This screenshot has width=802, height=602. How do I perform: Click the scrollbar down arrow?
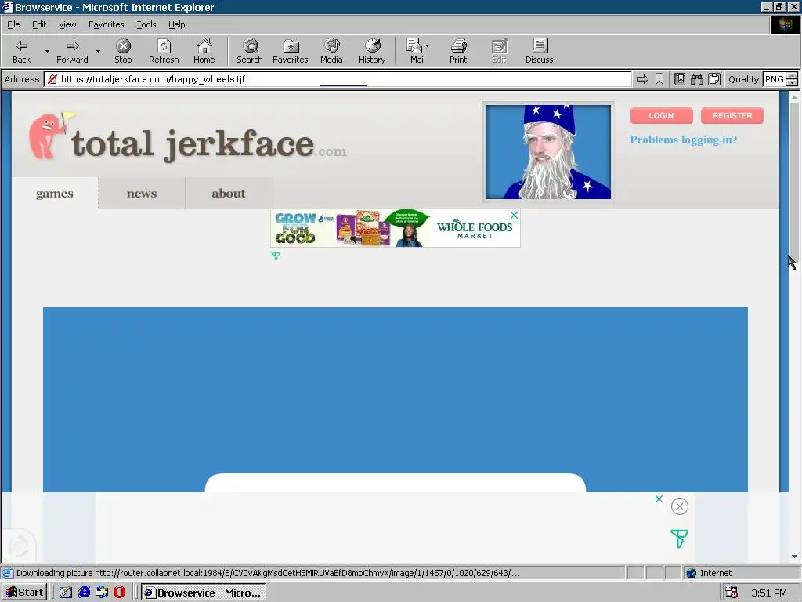click(x=794, y=557)
